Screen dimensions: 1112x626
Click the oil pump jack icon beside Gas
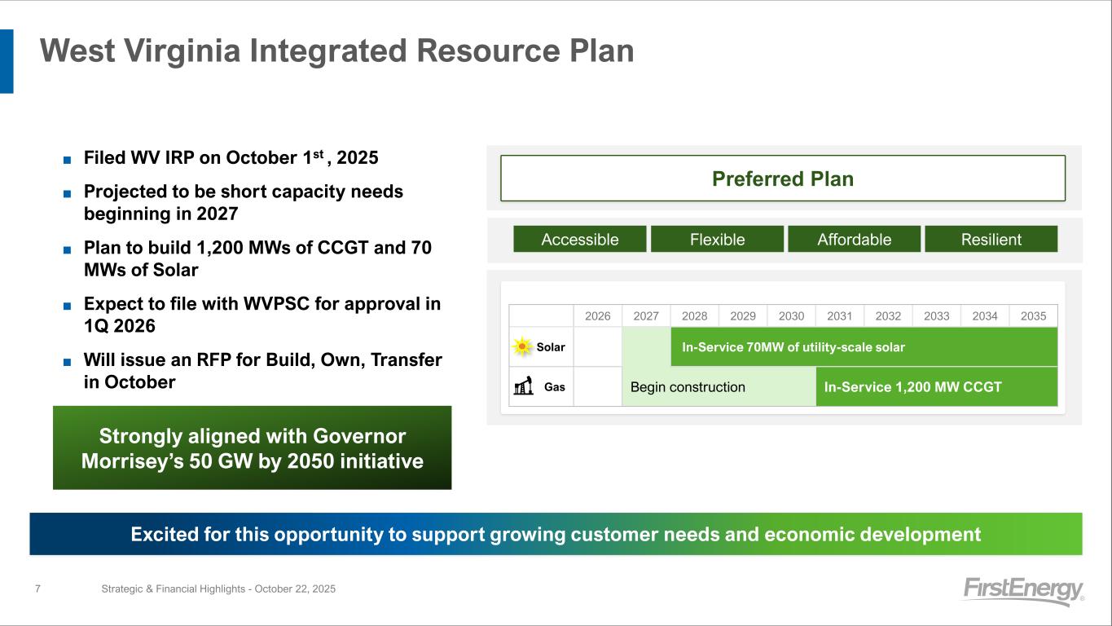(x=522, y=386)
